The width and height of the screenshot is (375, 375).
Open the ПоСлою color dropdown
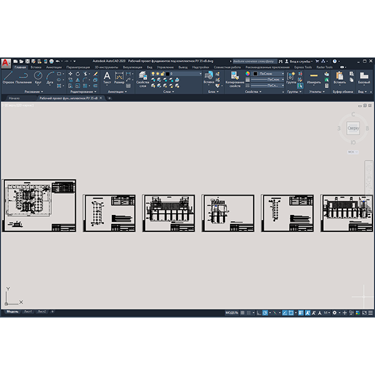coord(269,74)
